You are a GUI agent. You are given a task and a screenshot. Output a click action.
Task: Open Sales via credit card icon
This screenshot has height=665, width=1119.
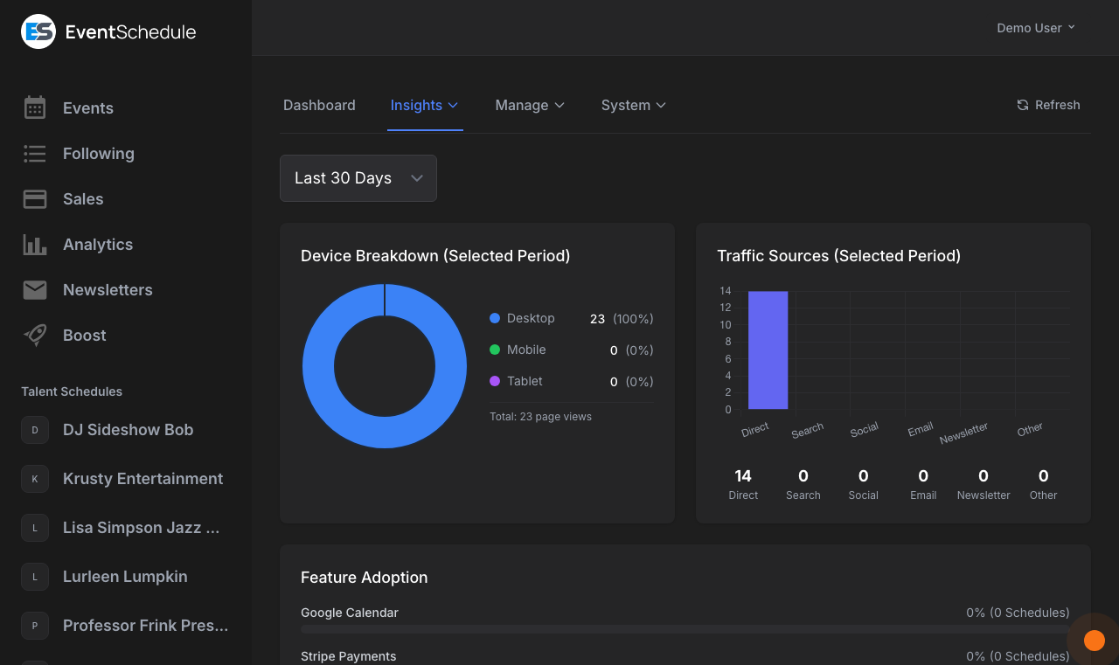coord(35,199)
